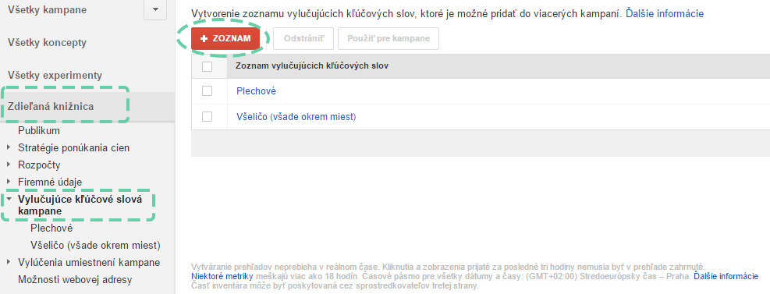Open the Rozpočty item

coord(39,165)
